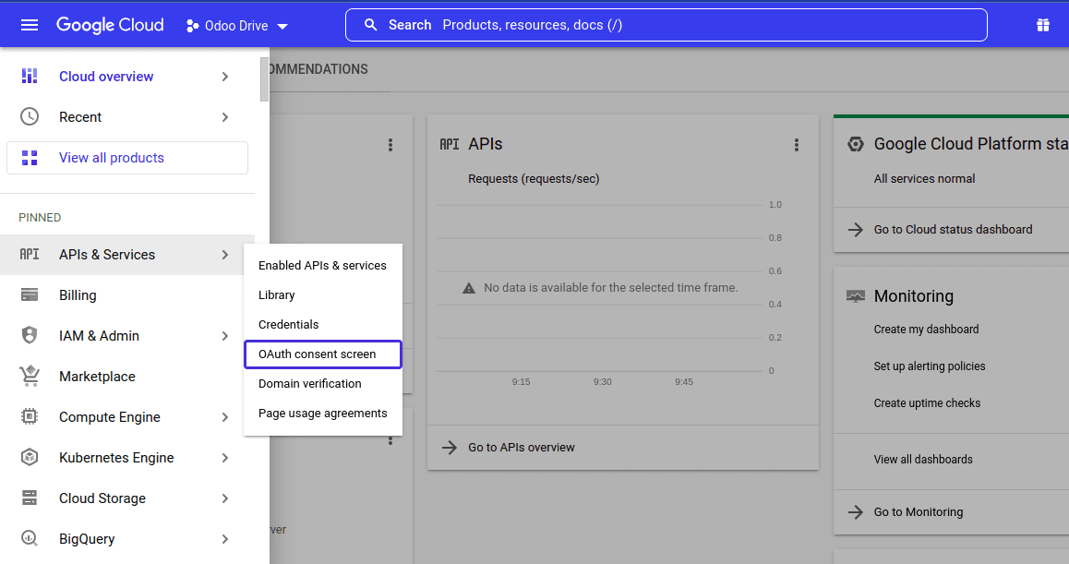Expand the Compute Engine chevron

[x=224, y=416]
